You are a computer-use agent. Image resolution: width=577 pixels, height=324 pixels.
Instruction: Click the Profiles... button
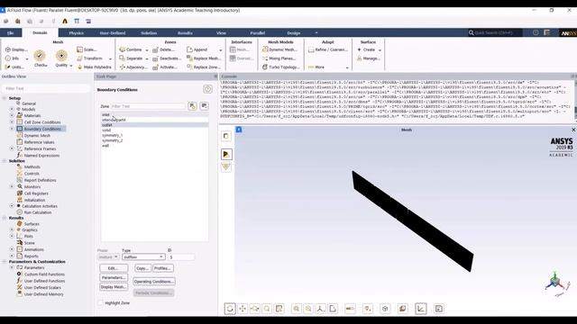162,268
